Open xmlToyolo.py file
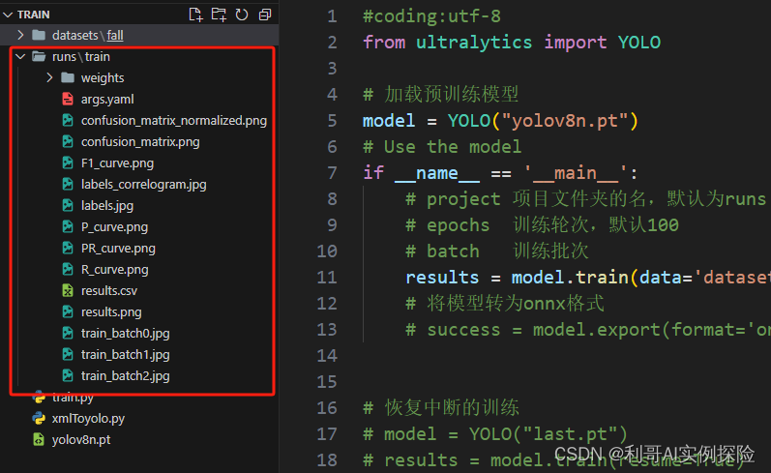 point(88,419)
